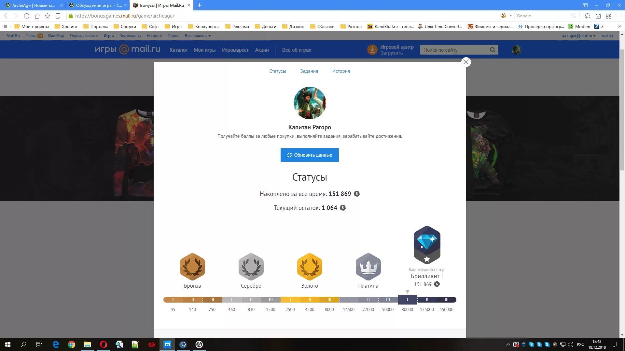625x351 pixels.
Task: Click the search magnifier icon on site
Action: [492, 50]
